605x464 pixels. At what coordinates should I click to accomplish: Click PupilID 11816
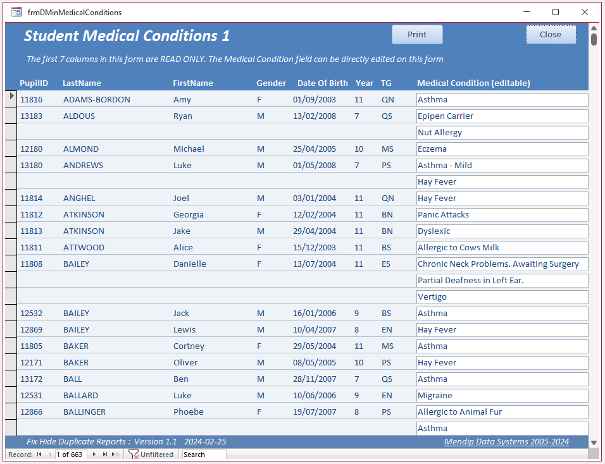(31, 100)
